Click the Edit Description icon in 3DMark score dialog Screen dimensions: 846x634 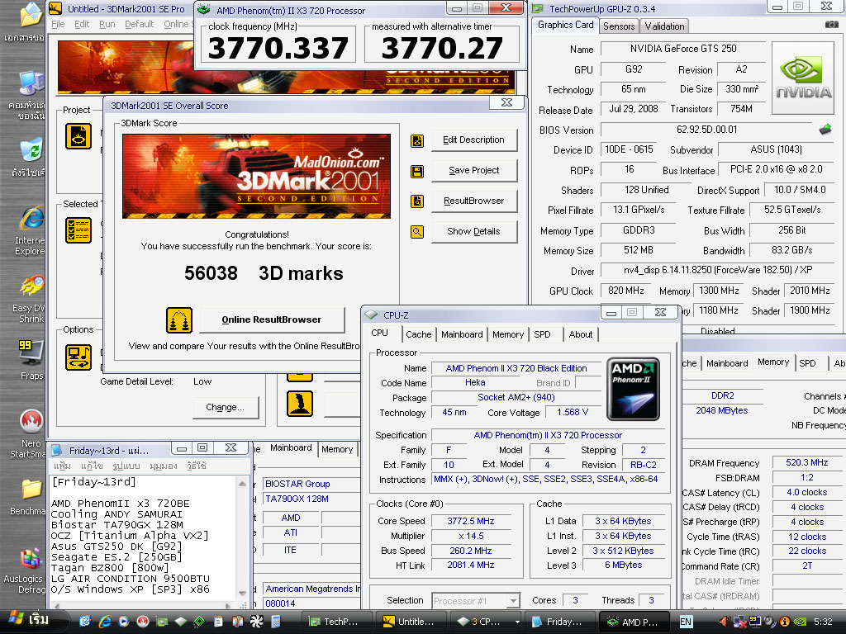click(x=417, y=141)
